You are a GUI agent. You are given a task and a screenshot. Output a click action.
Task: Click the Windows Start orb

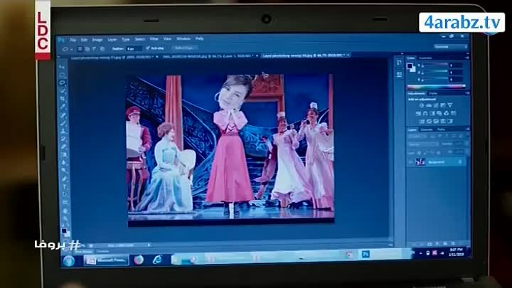click(69, 260)
